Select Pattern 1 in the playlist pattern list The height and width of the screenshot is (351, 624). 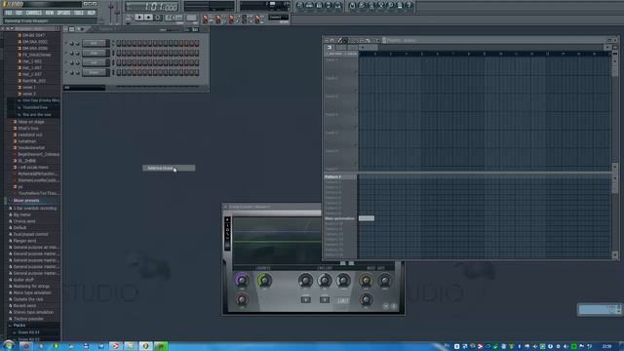pos(332,176)
